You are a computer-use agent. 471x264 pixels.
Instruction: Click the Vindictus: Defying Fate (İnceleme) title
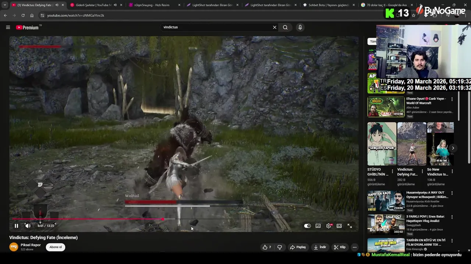[x=43, y=238]
